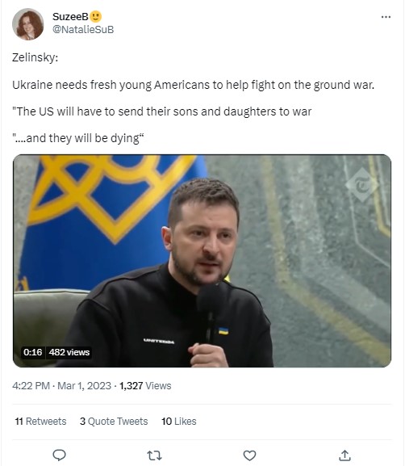The height and width of the screenshot is (466, 405).
Task: Click the smiley emoji beside SuzeeB
Action: (x=95, y=17)
